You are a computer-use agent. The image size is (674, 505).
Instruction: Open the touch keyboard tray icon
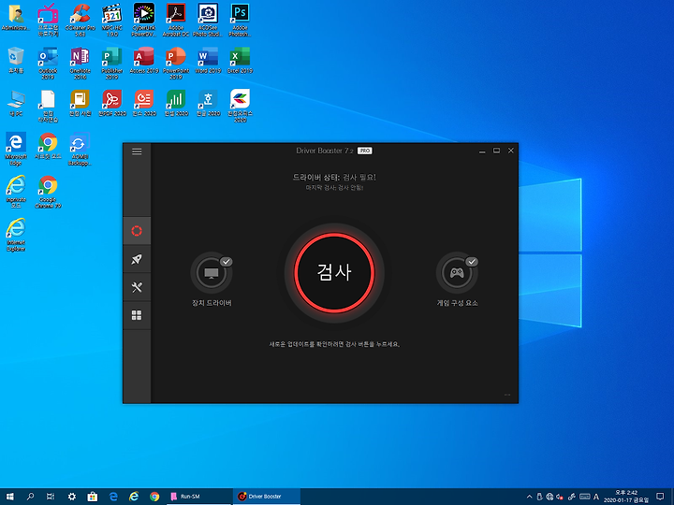click(x=584, y=497)
